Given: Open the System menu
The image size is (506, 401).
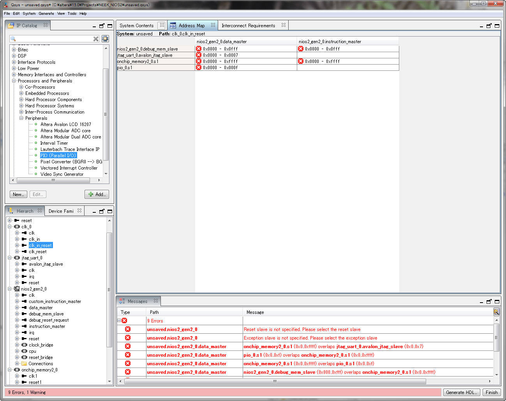Looking at the screenshot, I should (x=29, y=13).
